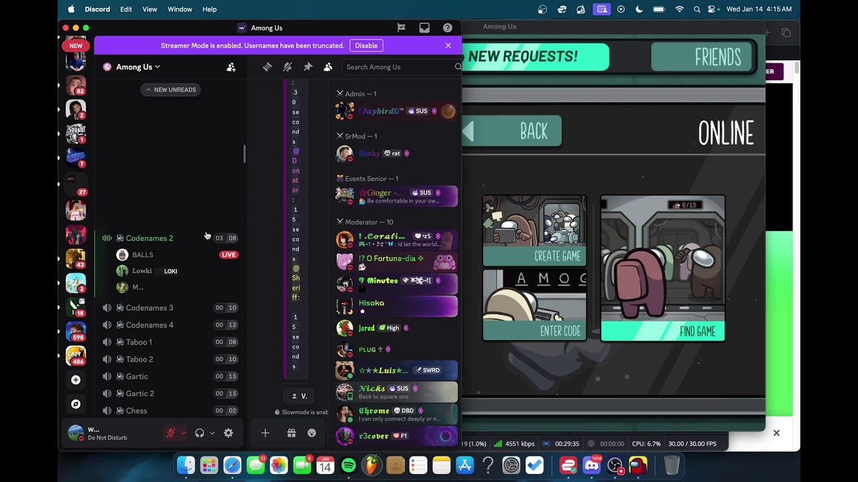Viewport: 858px width, 482px height.
Task: Toggle microphone mute button
Action: (x=170, y=433)
